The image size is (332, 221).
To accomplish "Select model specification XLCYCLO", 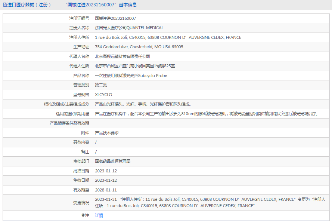I will [103, 95].
